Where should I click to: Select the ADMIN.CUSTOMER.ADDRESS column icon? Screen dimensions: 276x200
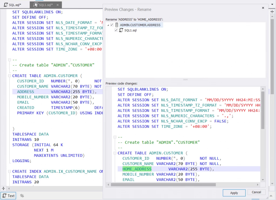click(117, 25)
